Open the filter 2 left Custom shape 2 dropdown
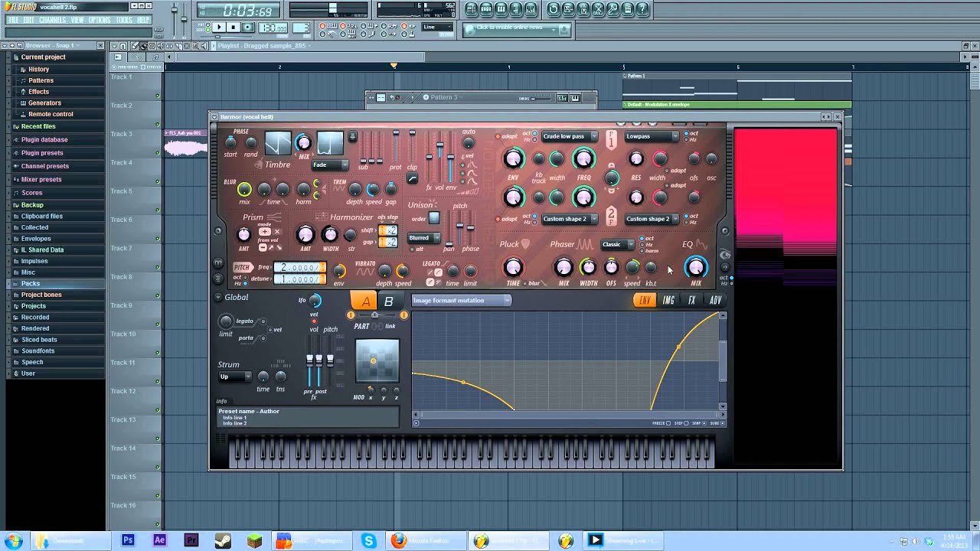980x551 pixels. point(570,219)
